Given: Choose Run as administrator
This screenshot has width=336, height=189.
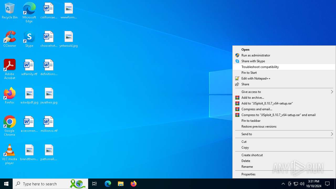Looking at the screenshot, I should click(284, 55).
